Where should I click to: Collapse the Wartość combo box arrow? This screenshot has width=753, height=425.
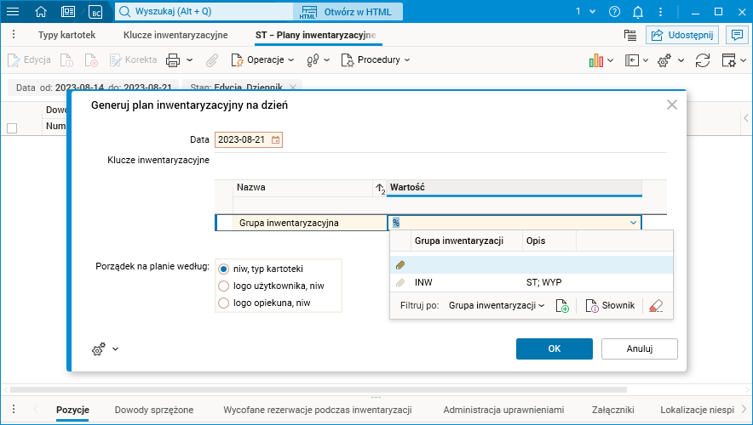634,223
